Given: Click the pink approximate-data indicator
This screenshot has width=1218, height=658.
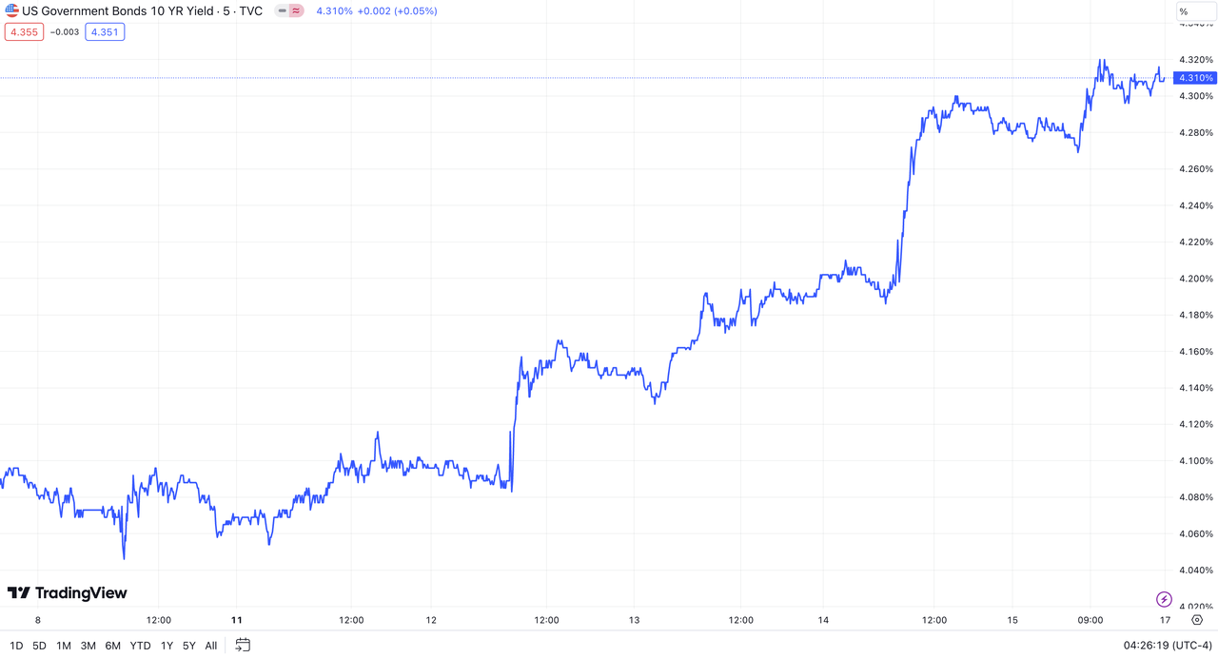Looking at the screenshot, I should coord(296,11).
